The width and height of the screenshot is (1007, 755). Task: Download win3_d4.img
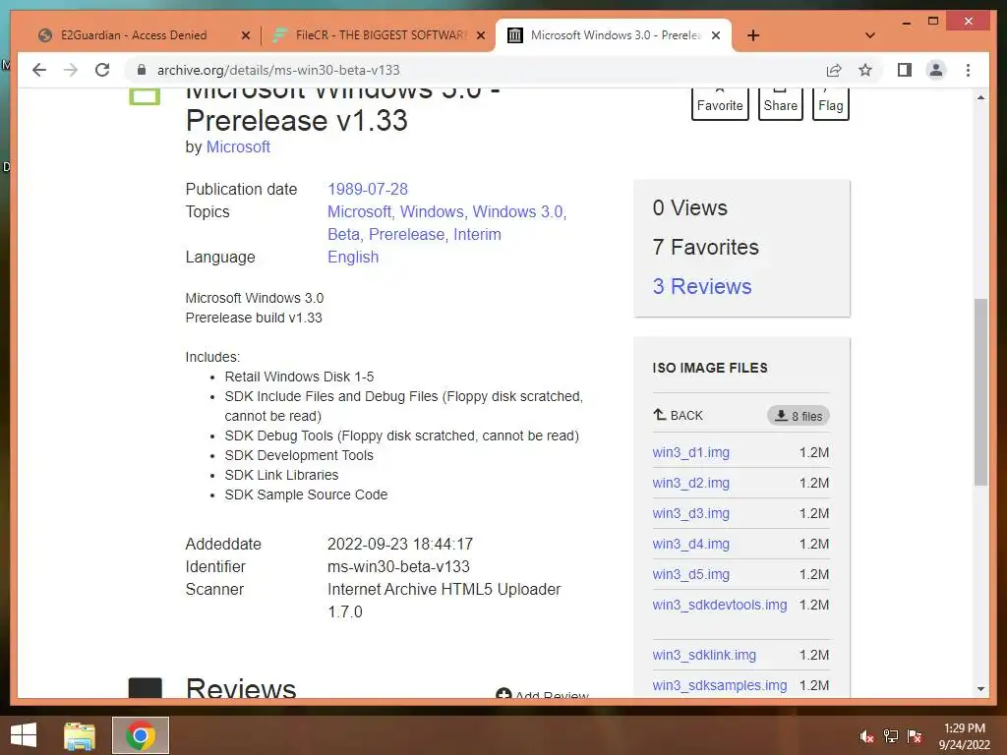point(691,544)
